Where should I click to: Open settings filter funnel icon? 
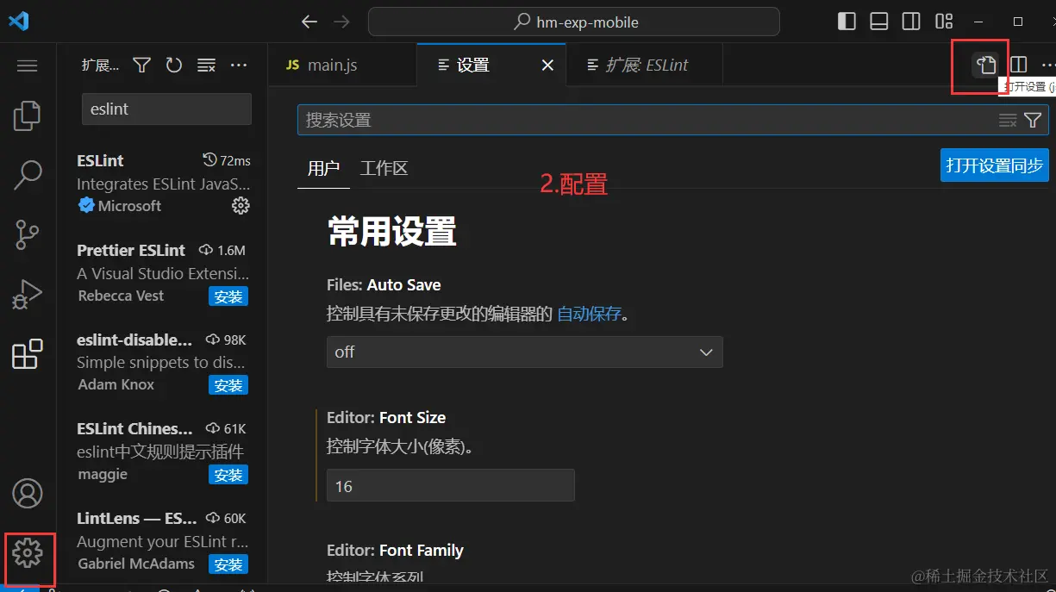pos(1033,121)
